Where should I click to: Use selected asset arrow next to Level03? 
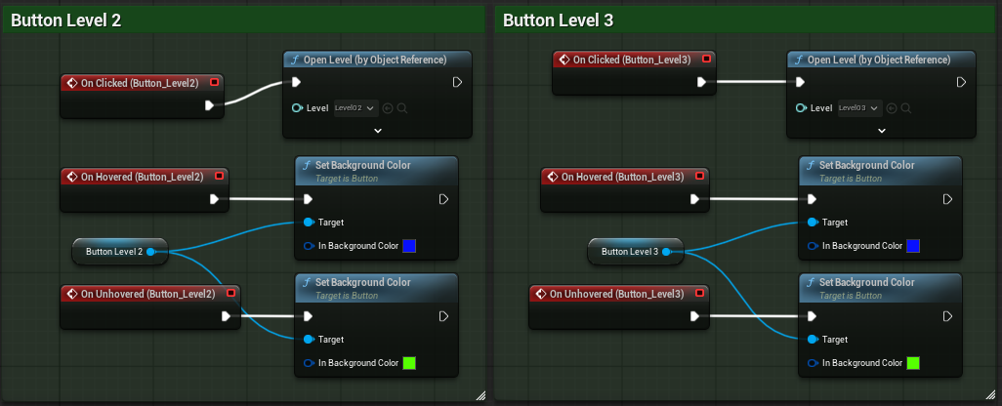(892, 108)
